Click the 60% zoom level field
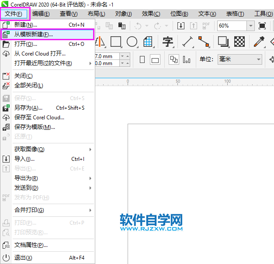Image resolution: width=274 pixels, height=264 pixels. tap(232, 26)
